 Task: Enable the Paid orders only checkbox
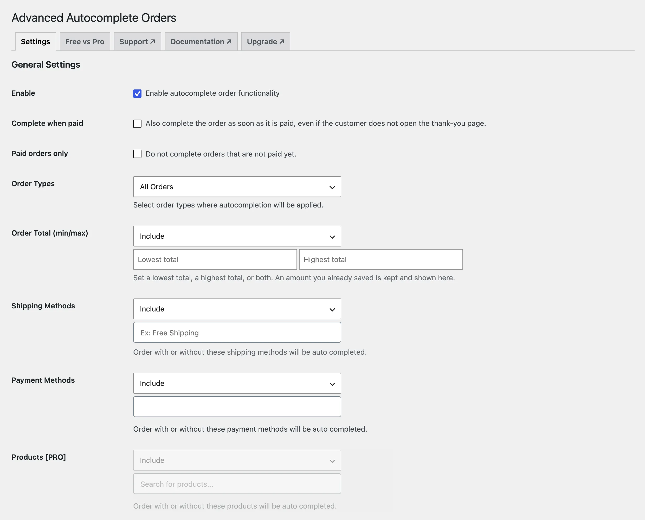point(137,154)
